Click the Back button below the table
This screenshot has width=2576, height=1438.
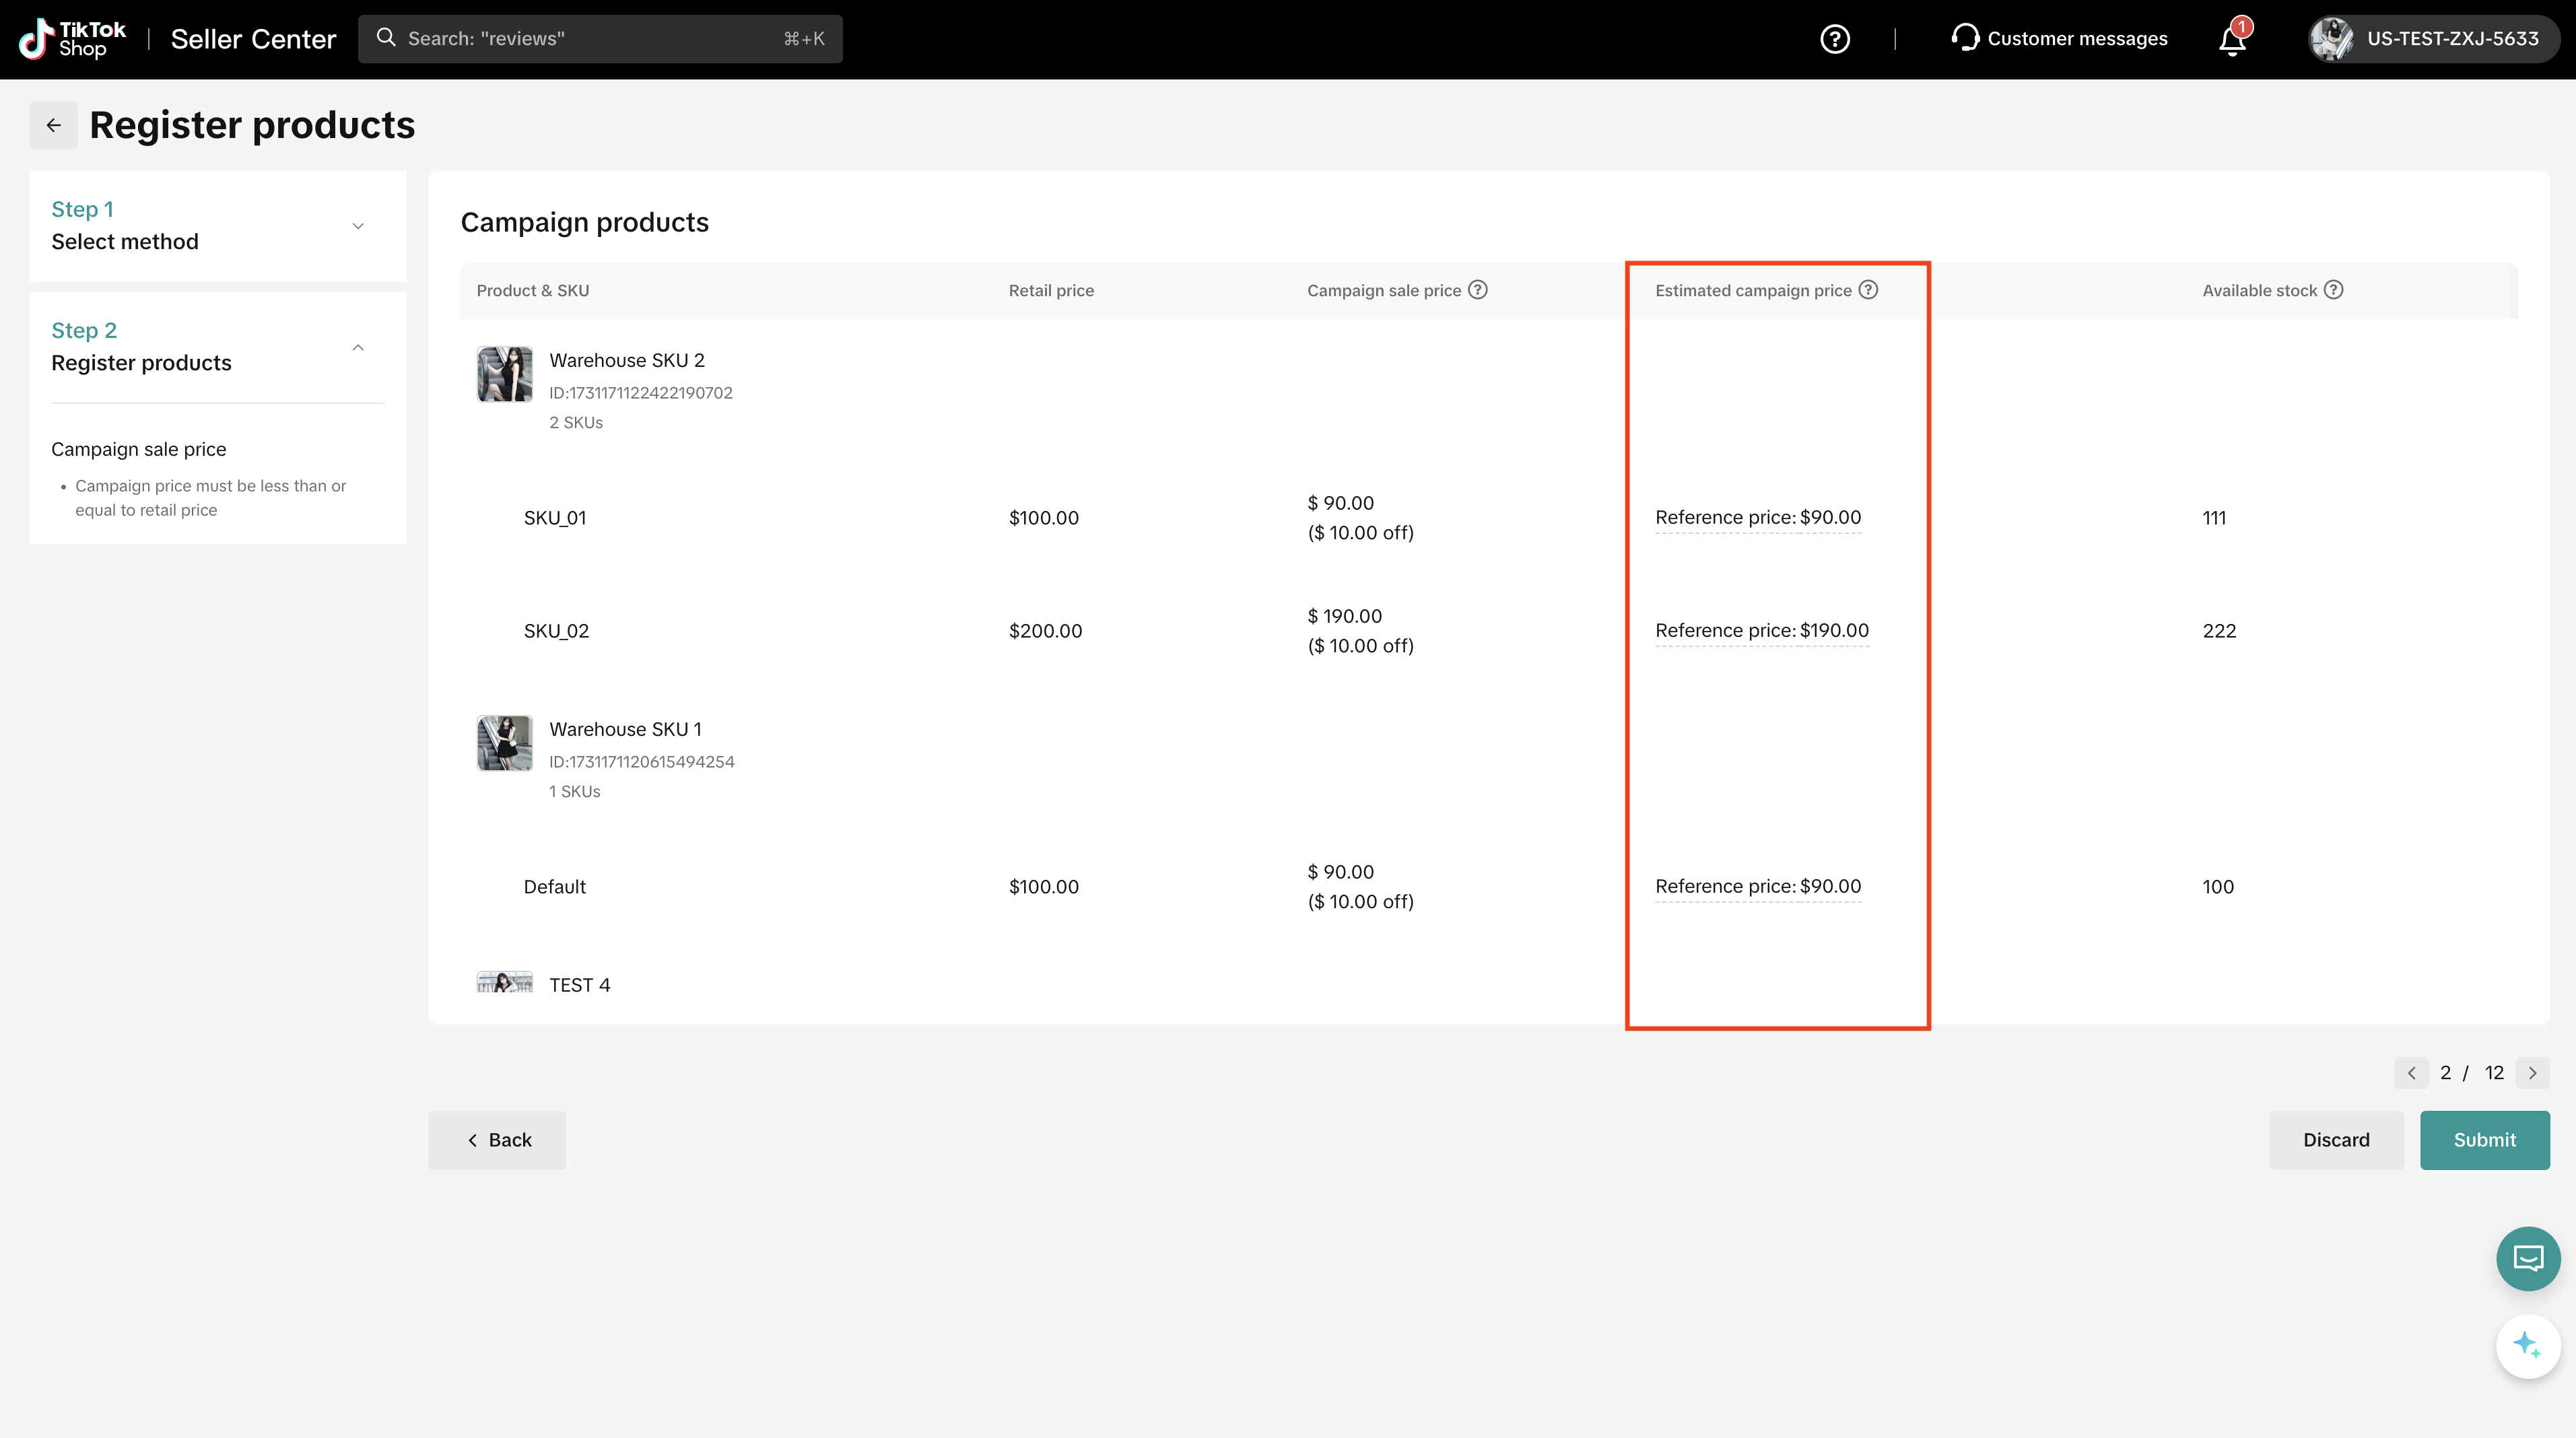point(497,1140)
